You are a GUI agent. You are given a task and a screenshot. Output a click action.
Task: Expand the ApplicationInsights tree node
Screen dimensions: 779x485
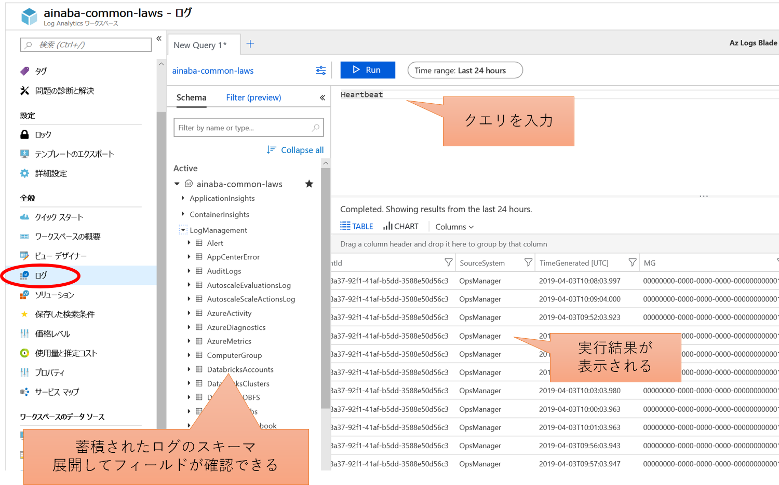tap(183, 198)
